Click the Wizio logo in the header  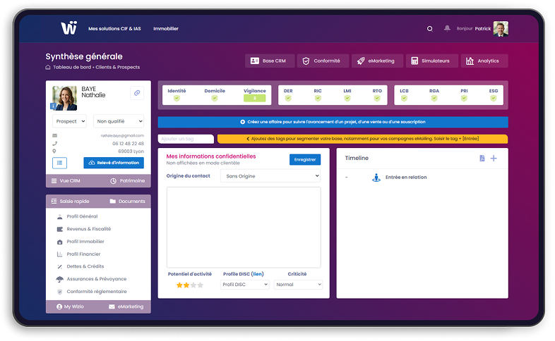68,28
